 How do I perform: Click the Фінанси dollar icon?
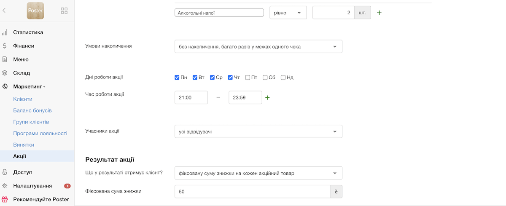[x=5, y=46]
